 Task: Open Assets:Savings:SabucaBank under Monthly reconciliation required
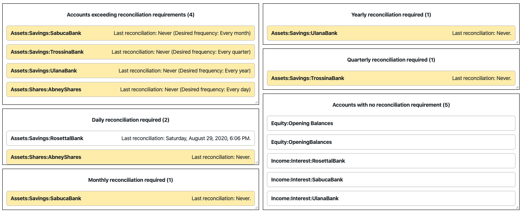130,198
